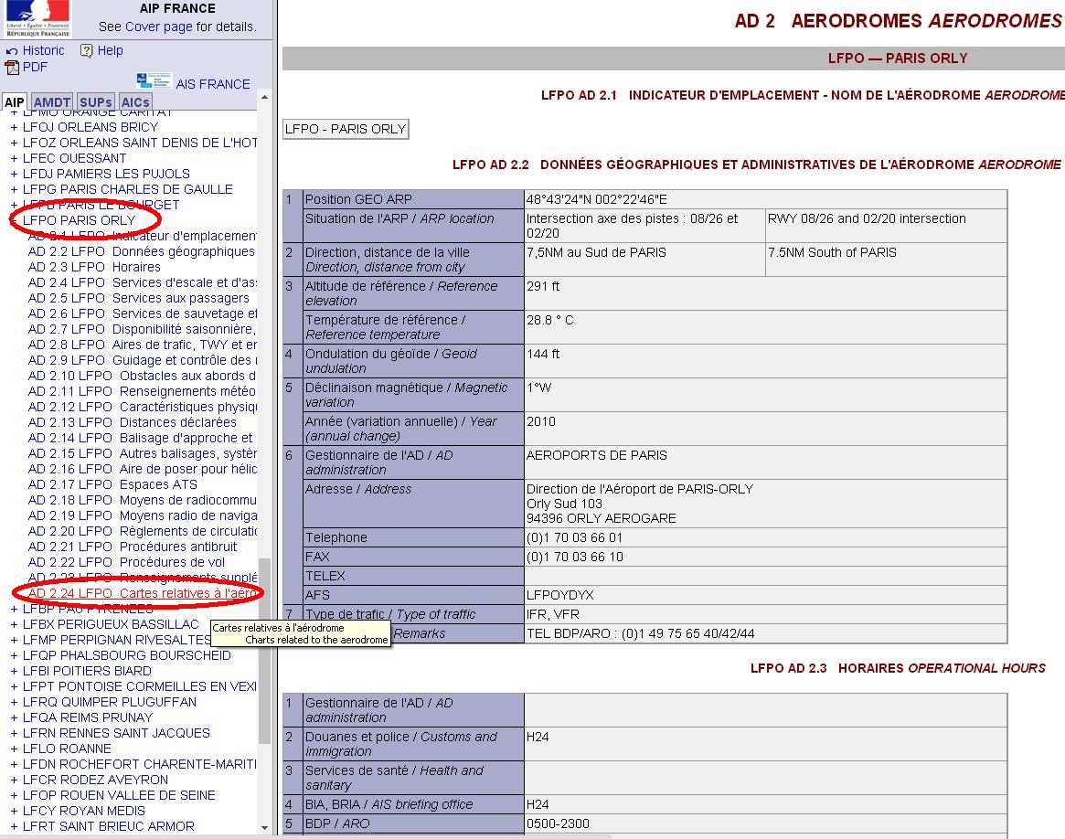1065x839 pixels.
Task: Open the PDF link
Action: [36, 68]
